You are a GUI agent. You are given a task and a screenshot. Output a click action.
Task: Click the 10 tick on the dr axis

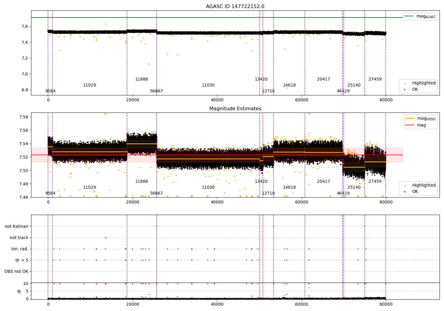[25, 283]
